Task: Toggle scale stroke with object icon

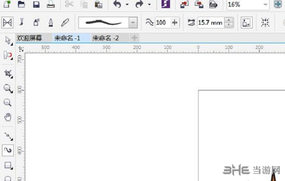Action: point(247,22)
